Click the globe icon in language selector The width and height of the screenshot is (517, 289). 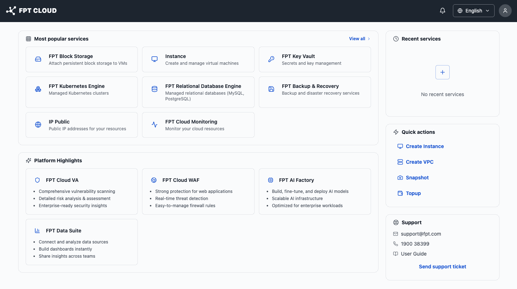(460, 11)
